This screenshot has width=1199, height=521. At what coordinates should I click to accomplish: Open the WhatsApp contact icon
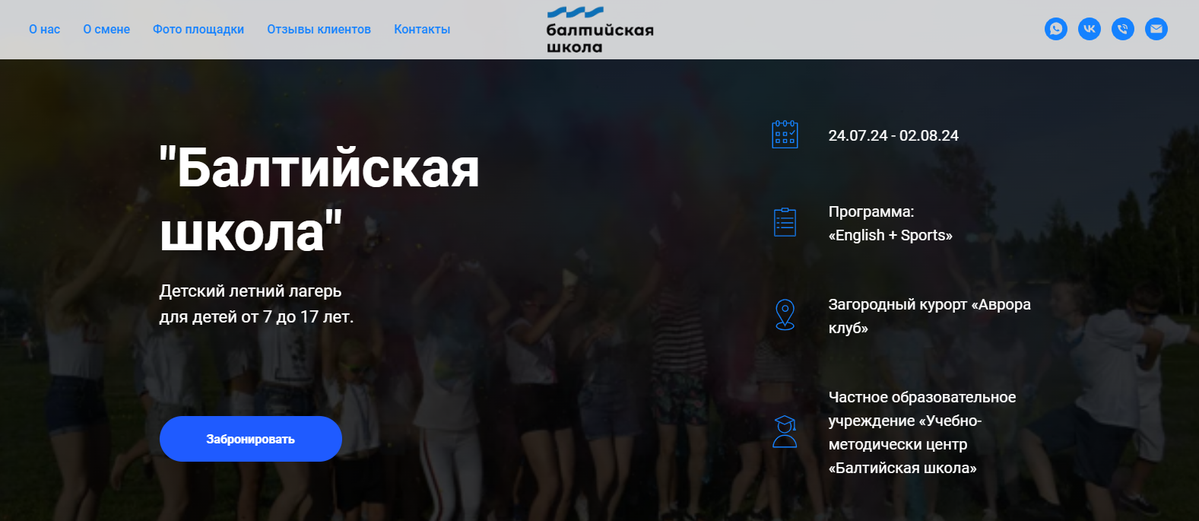coord(1056,29)
